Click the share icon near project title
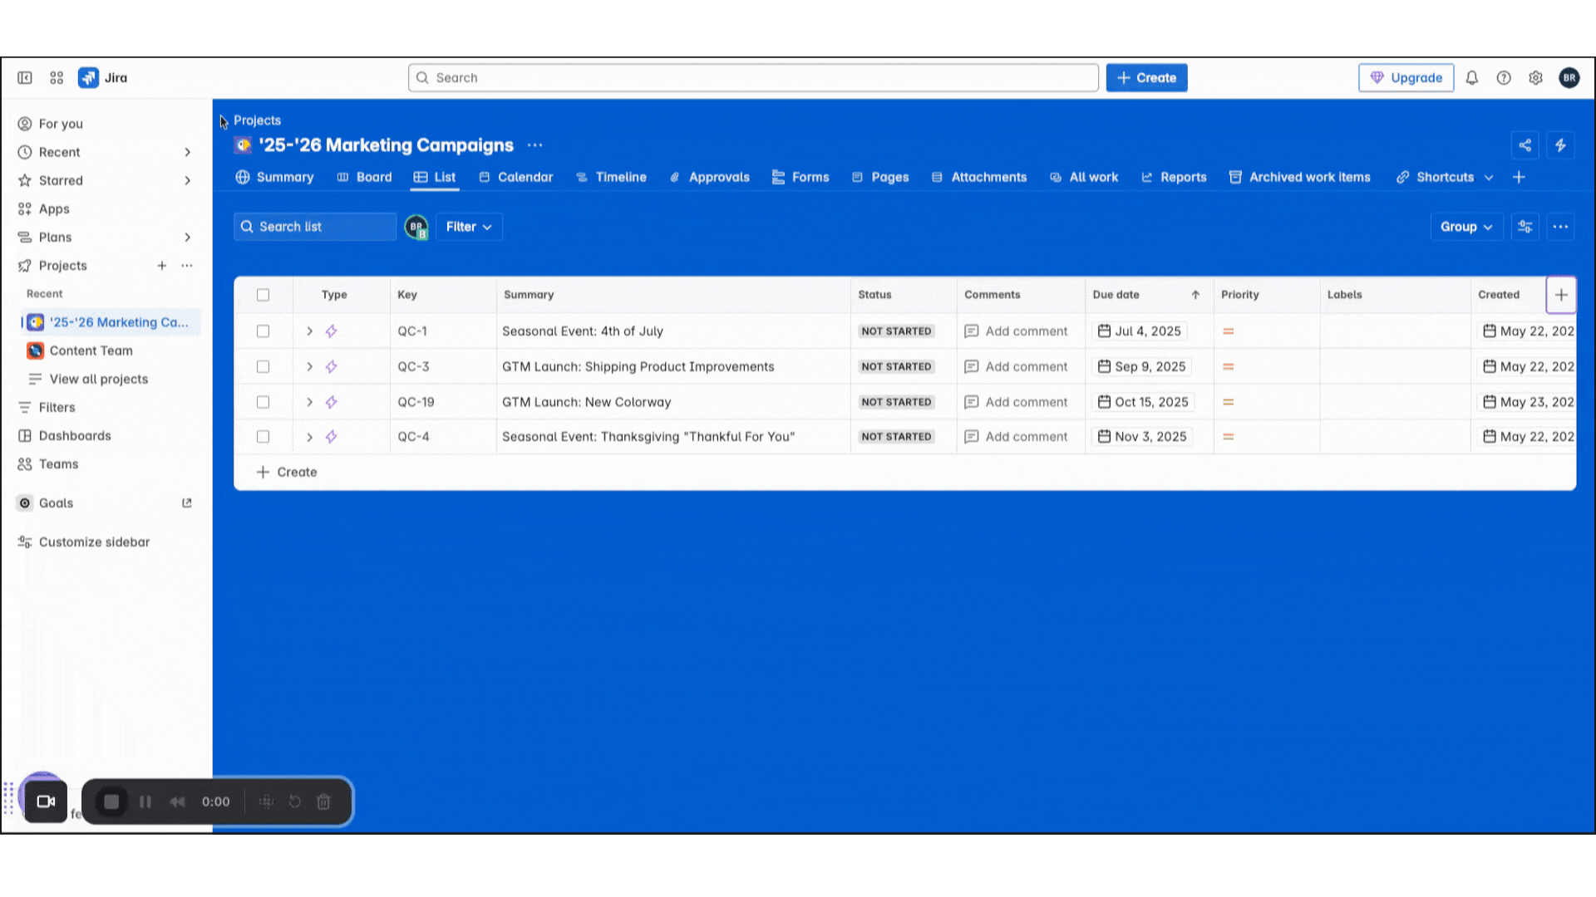Viewport: 1596px width, 897px height. pyautogui.click(x=1526, y=145)
